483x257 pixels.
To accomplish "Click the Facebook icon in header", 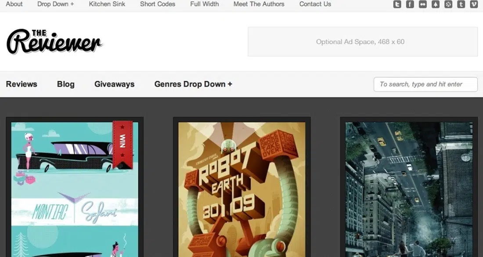I will coord(410,4).
